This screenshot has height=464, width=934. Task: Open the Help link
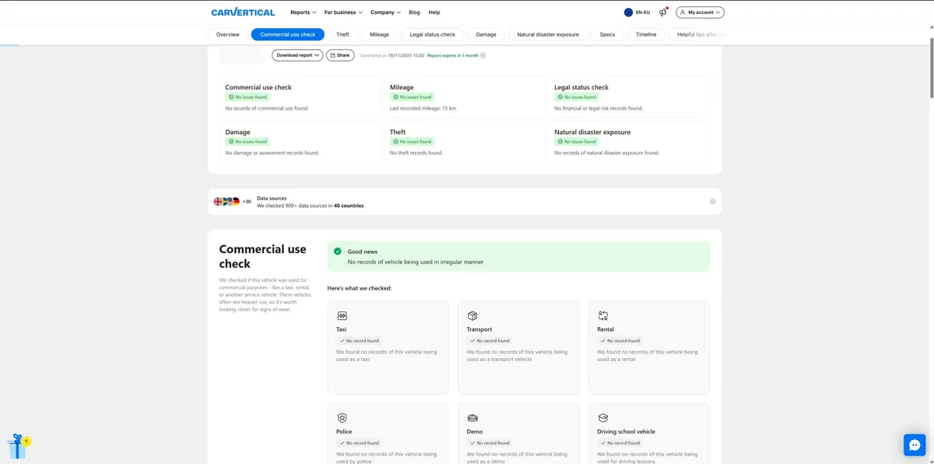click(434, 12)
